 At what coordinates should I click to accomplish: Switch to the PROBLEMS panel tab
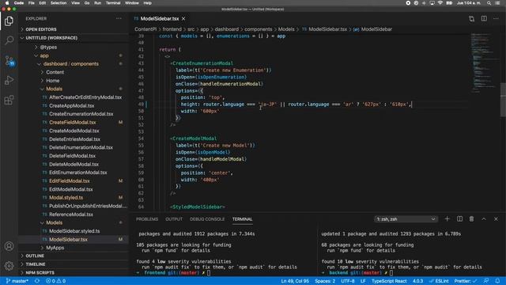tap(147, 219)
